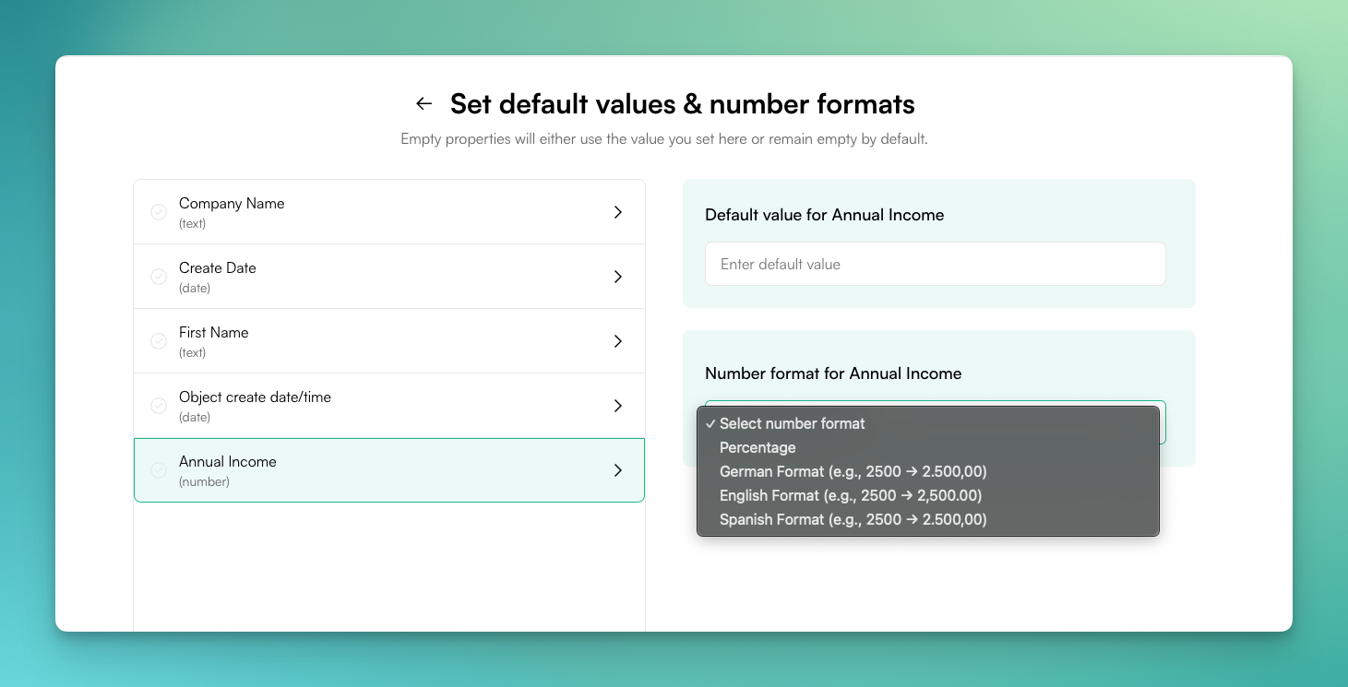Pick the 'Select number format' placeholder option
1348x687 pixels.
(x=928, y=423)
